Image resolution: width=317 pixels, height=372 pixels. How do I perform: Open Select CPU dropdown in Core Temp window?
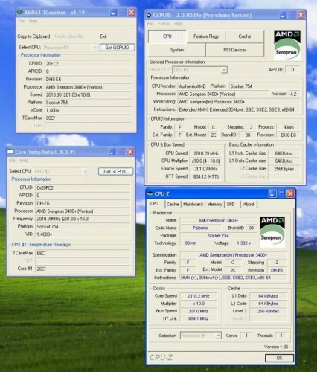(x=86, y=171)
